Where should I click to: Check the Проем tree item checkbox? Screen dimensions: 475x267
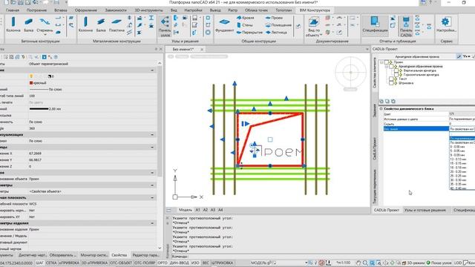386,62
